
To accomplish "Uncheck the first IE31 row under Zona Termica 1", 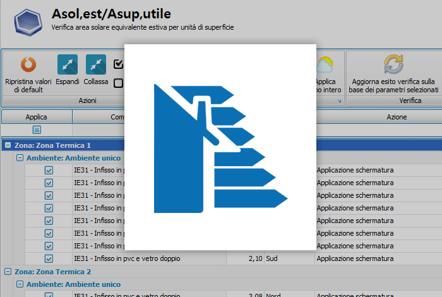I will point(49,170).
